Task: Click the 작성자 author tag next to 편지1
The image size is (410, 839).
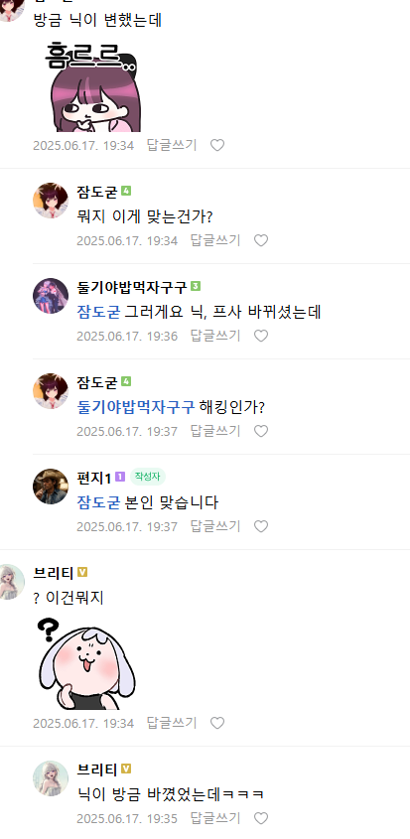Action: coord(147,477)
